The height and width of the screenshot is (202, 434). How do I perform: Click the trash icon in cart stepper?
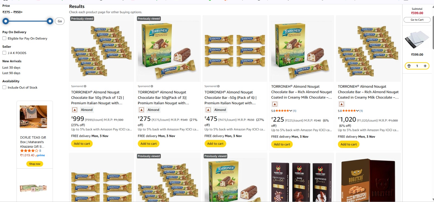409,66
